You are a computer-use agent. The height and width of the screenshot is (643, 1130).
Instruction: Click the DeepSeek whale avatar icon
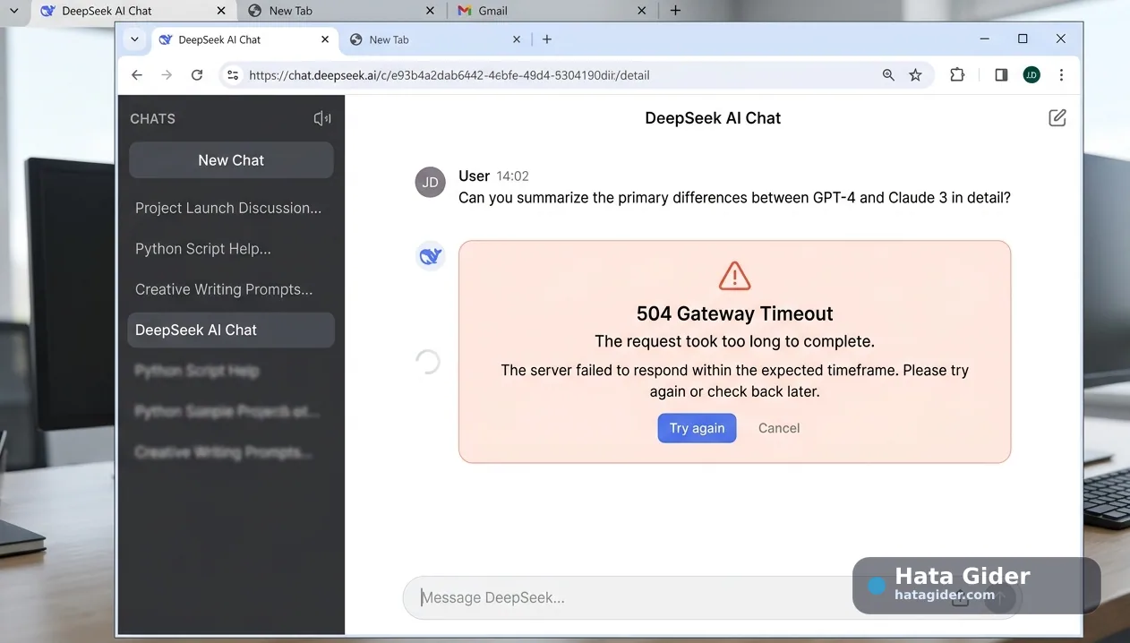[x=431, y=256]
